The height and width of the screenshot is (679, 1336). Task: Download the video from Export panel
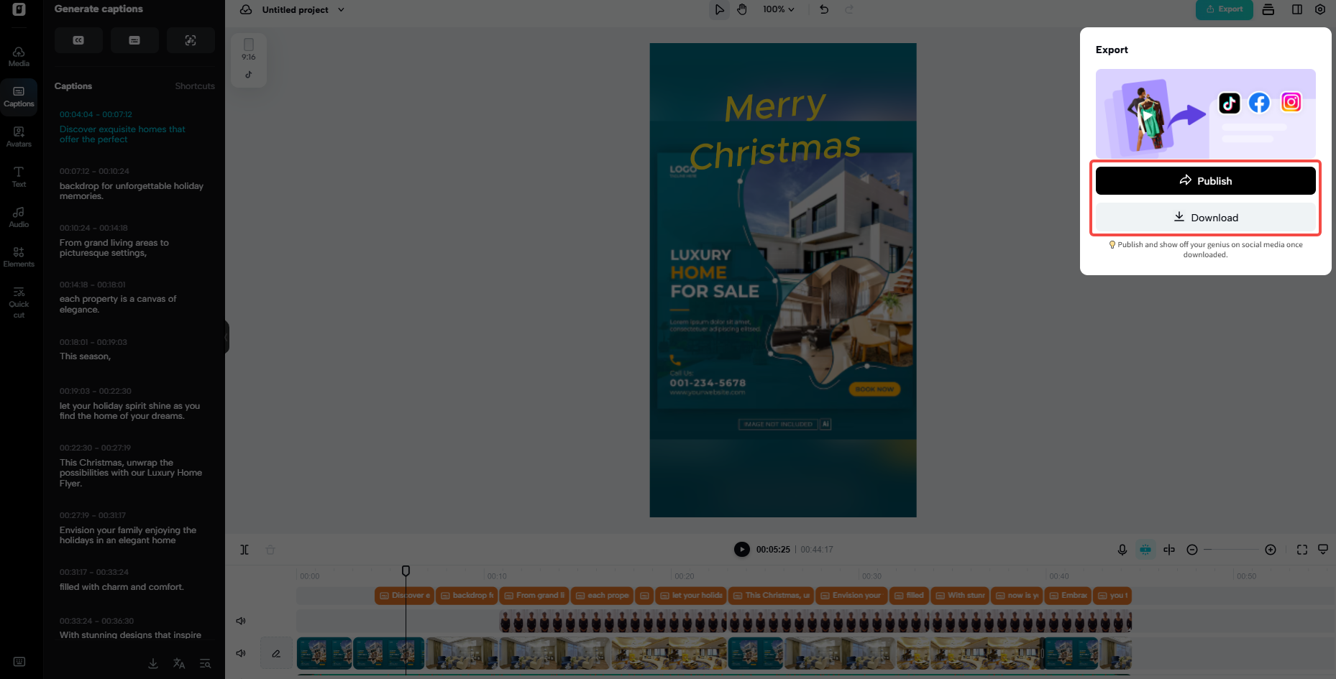tap(1205, 217)
